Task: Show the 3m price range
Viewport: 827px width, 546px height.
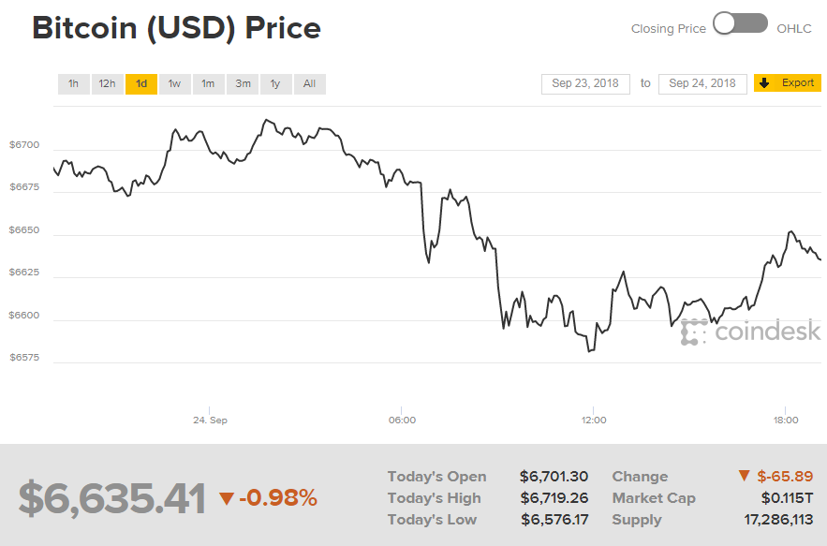Action: pyautogui.click(x=243, y=83)
